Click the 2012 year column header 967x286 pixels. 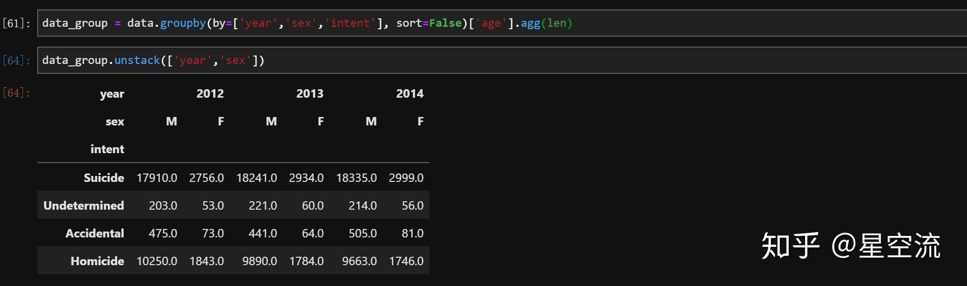210,94
